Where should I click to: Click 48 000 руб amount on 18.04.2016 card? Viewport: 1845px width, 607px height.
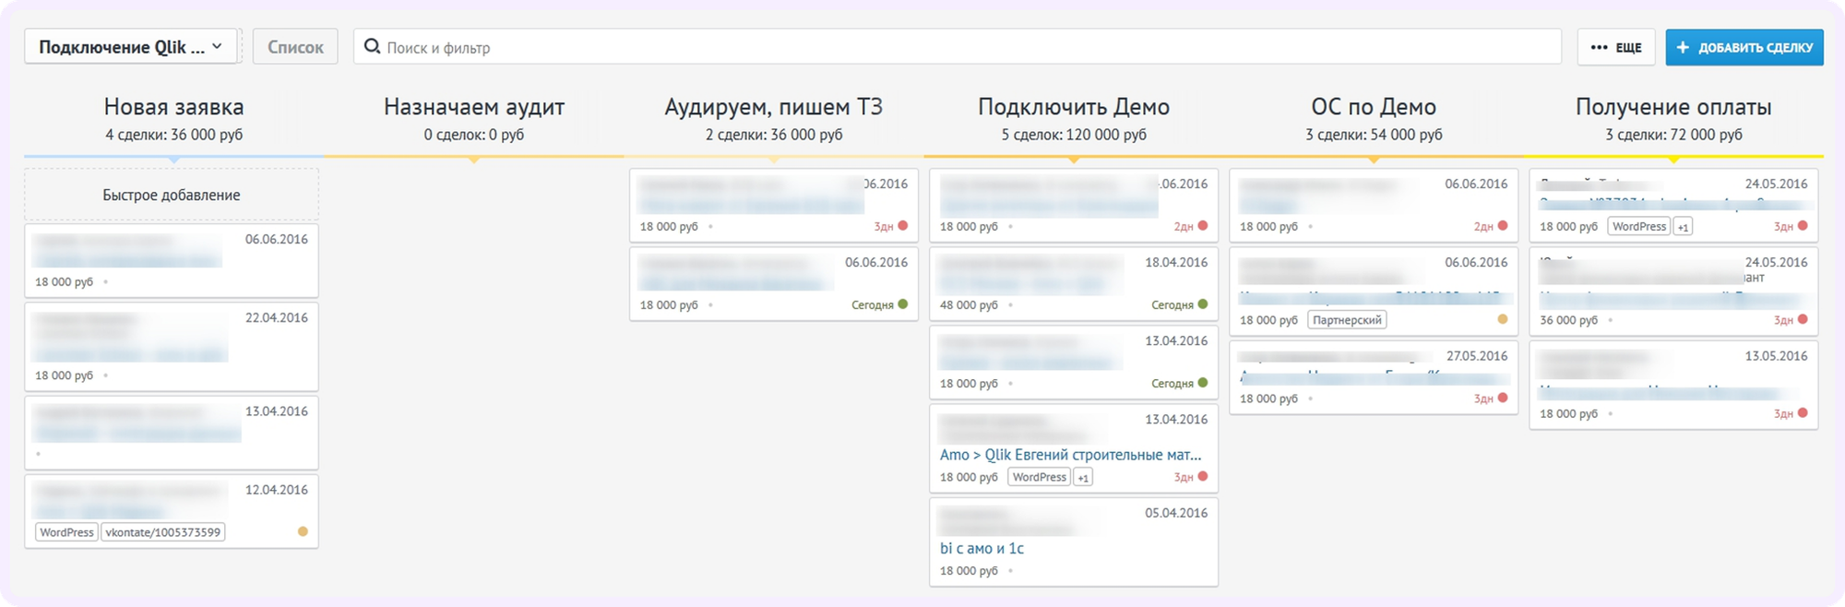click(x=969, y=304)
